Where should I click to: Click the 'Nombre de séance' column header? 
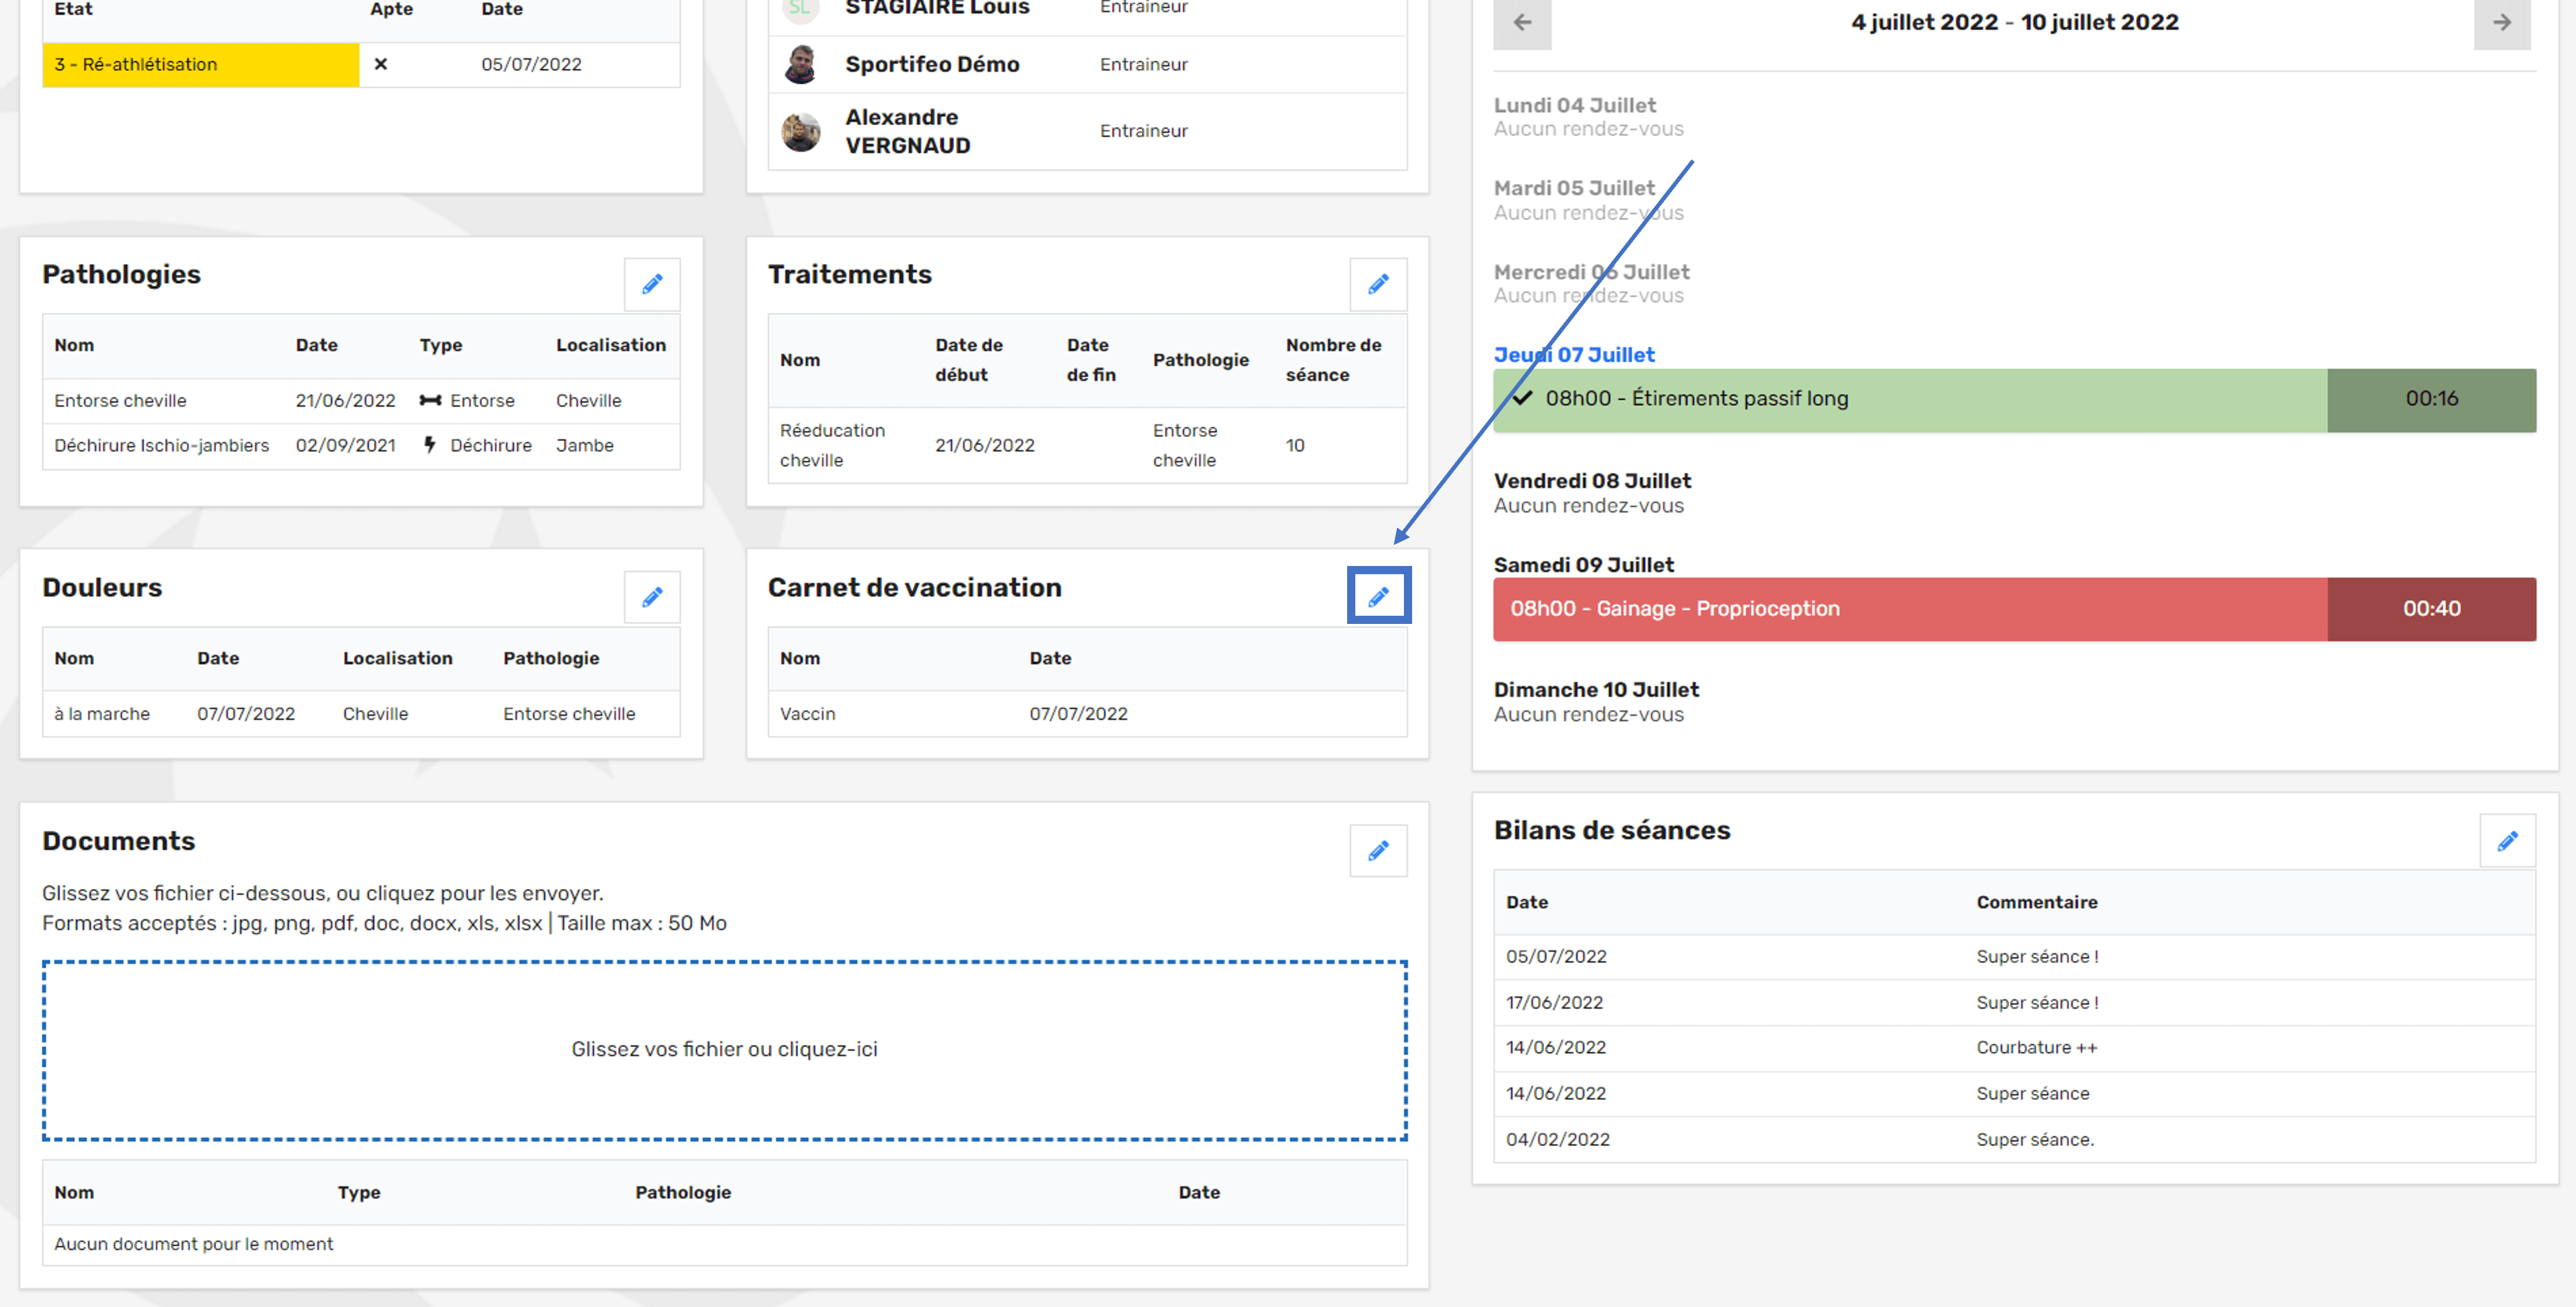point(1333,360)
